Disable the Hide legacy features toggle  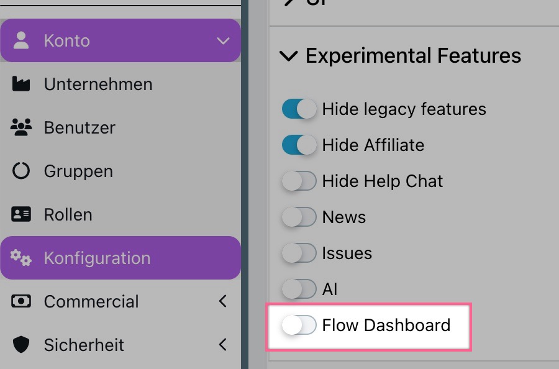(299, 109)
